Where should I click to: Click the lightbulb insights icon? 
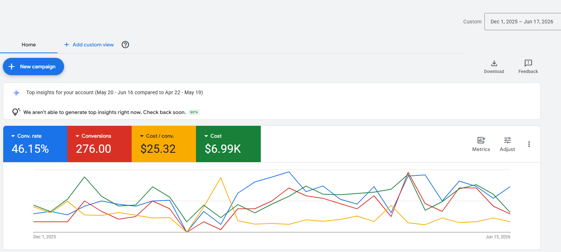15,112
